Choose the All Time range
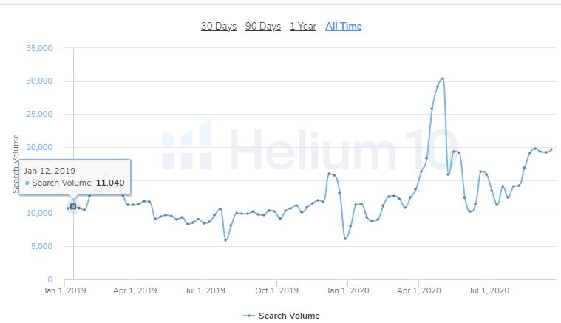Viewport: 561px width, 323px height. (x=344, y=27)
